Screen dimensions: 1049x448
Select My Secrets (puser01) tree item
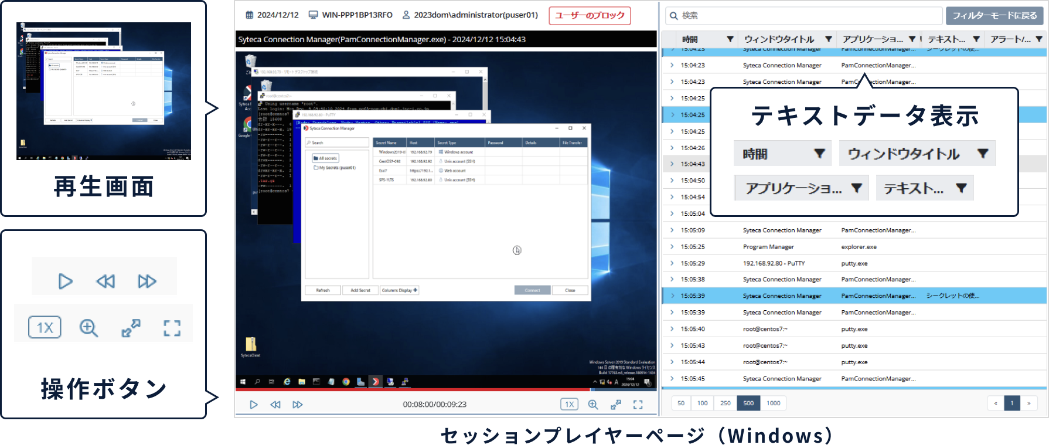click(335, 168)
